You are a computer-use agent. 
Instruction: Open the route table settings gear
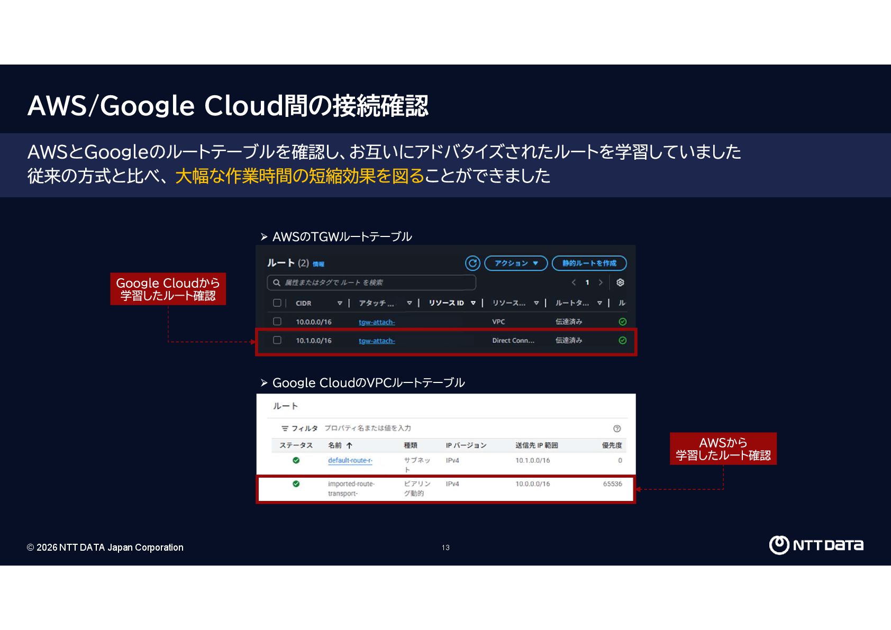point(620,282)
